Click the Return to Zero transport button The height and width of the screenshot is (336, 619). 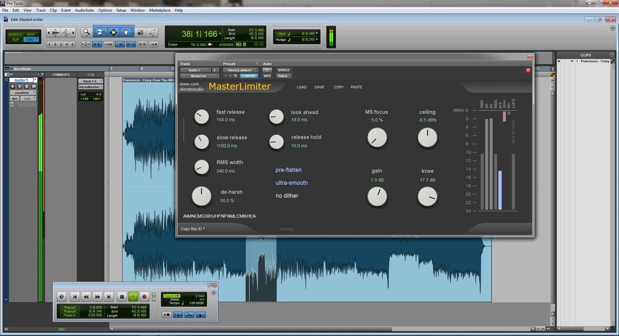pos(75,297)
